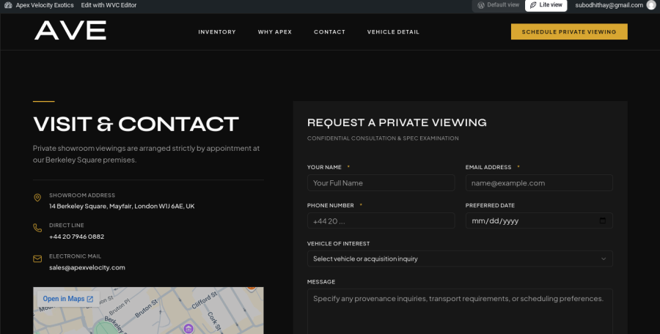Screen dimensions: 660x334
Task: Click the Your Name field label
Action: coord(325,168)
